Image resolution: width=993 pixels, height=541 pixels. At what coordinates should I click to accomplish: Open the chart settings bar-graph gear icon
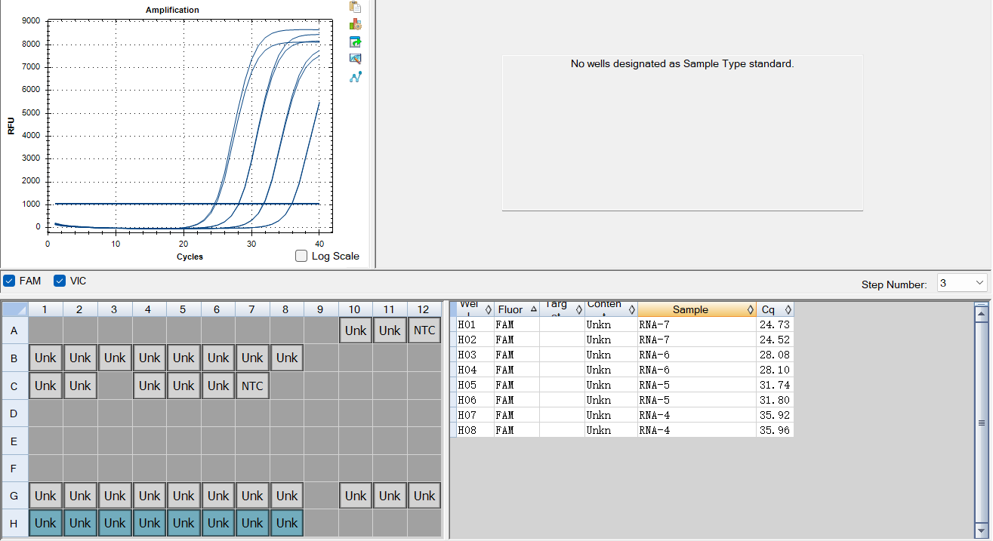point(355,24)
